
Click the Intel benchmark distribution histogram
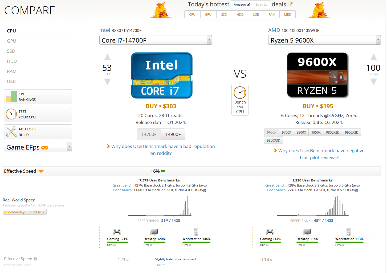[160, 204]
